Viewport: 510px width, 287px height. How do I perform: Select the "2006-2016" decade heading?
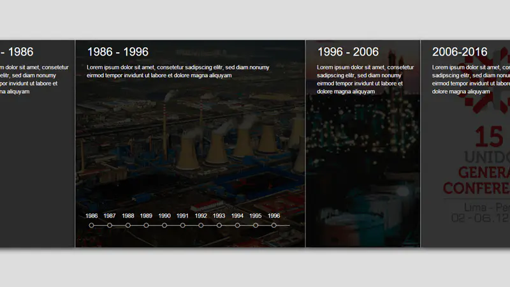(x=460, y=52)
